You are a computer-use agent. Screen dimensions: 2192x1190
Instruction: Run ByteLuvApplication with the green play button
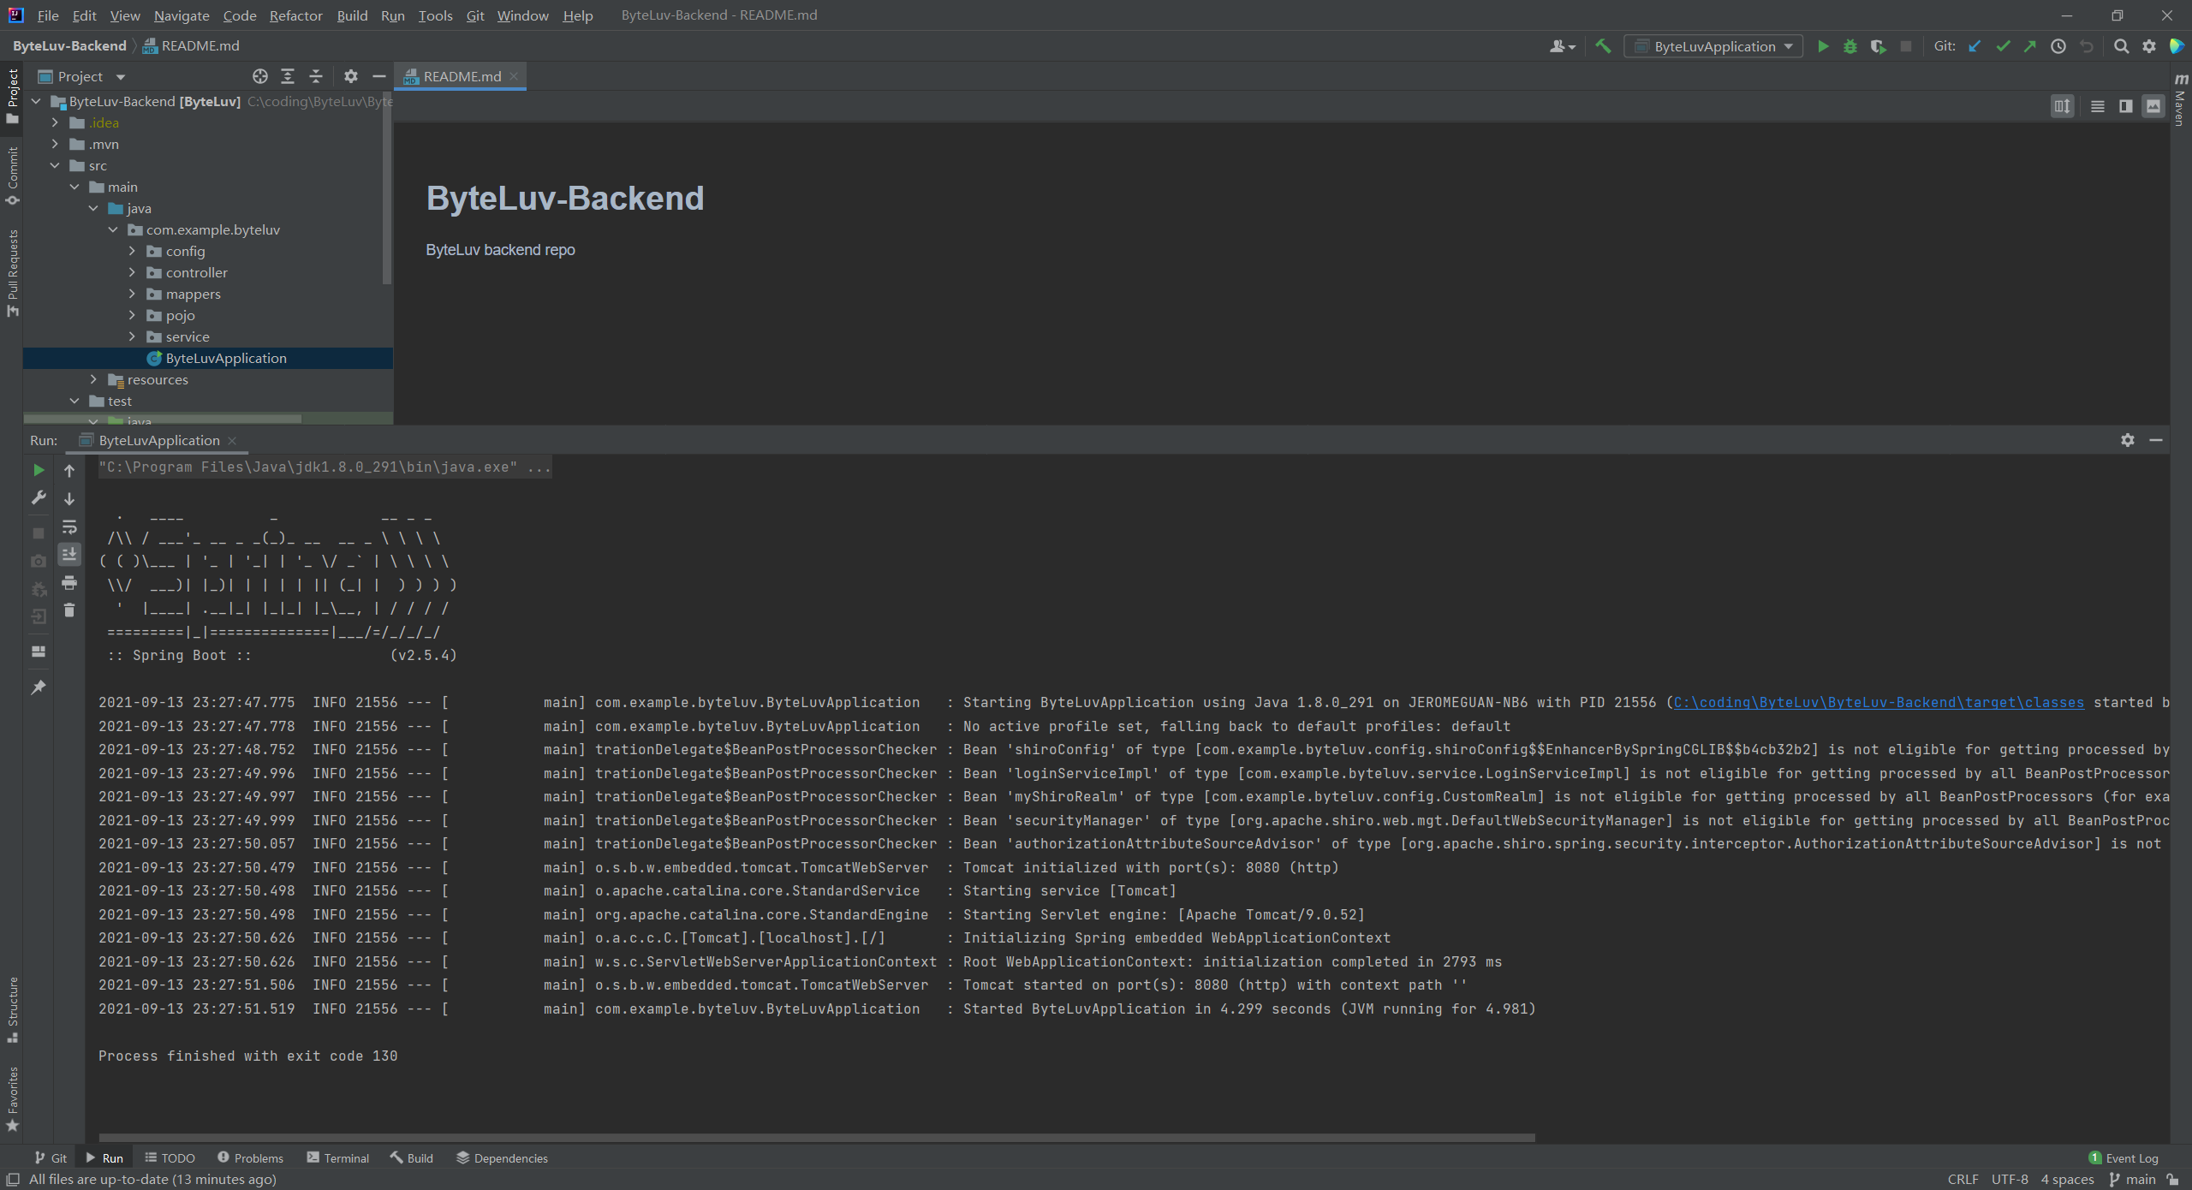point(1823,46)
